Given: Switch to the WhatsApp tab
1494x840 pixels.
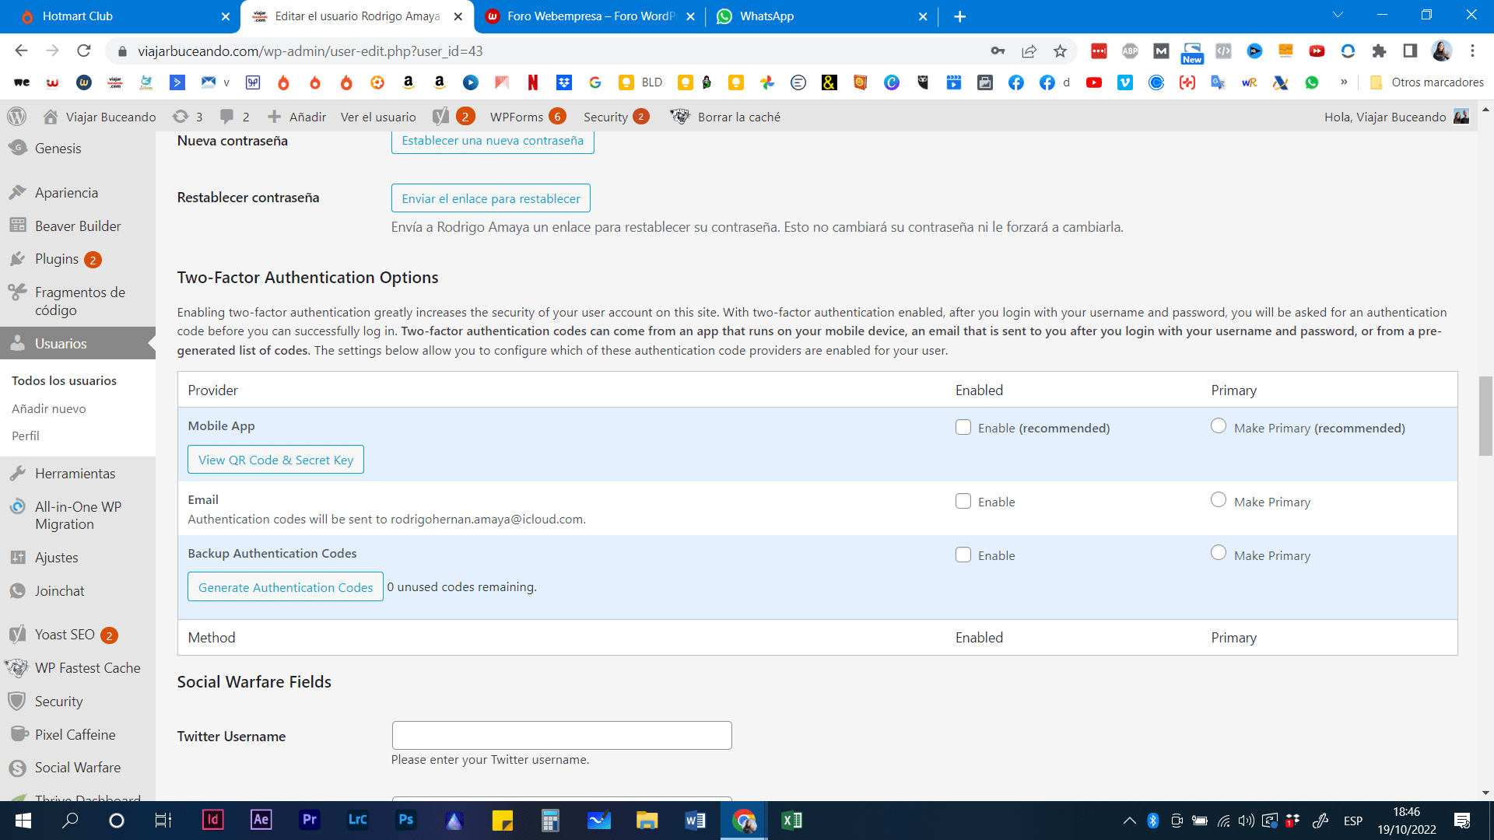Looking at the screenshot, I should tap(821, 16).
